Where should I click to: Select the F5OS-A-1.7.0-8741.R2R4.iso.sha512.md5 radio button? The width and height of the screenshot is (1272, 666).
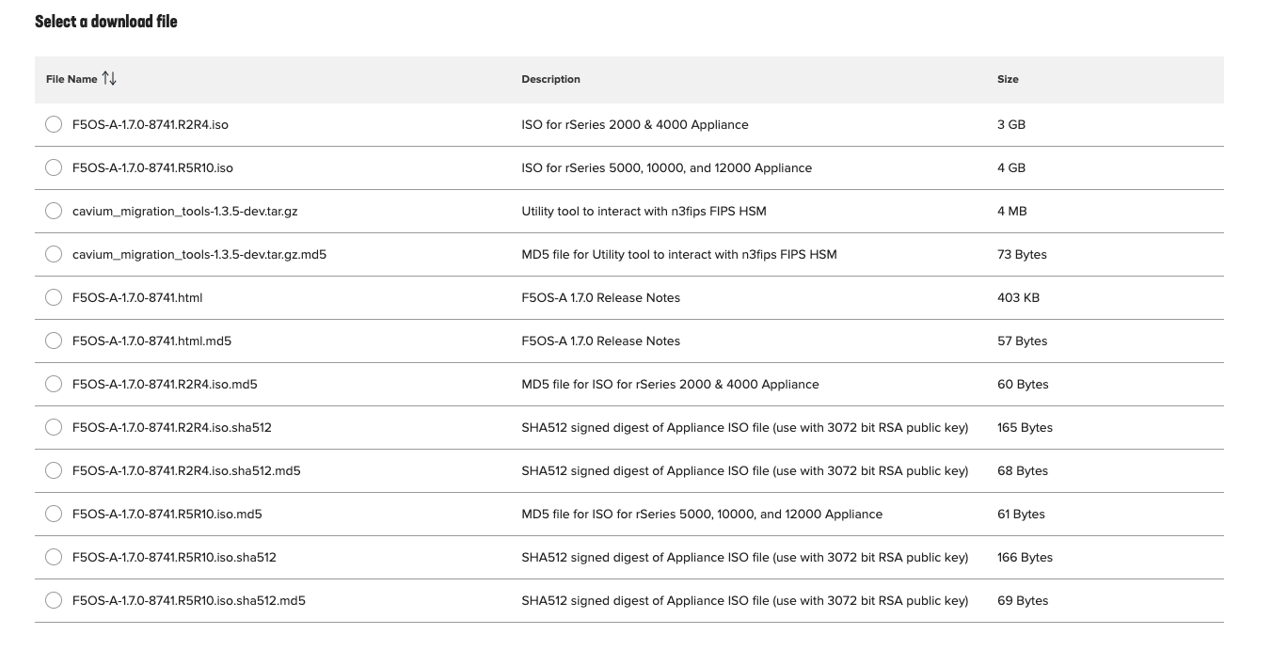(54, 470)
